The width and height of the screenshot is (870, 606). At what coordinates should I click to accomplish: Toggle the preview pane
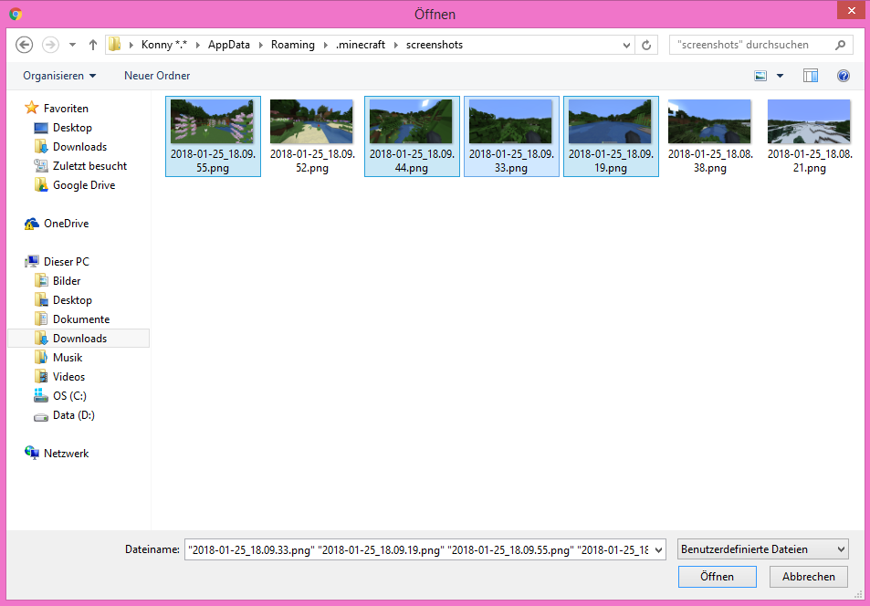811,76
